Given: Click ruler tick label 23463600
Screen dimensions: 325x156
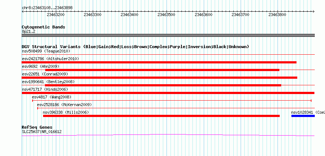Looking at the screenshot, I should (x=203, y=15).
